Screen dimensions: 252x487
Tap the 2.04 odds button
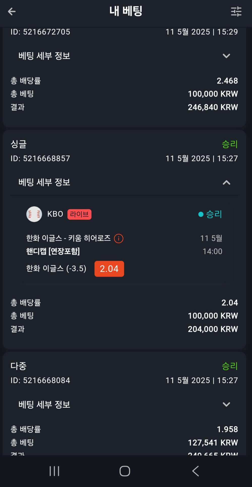coord(109,269)
